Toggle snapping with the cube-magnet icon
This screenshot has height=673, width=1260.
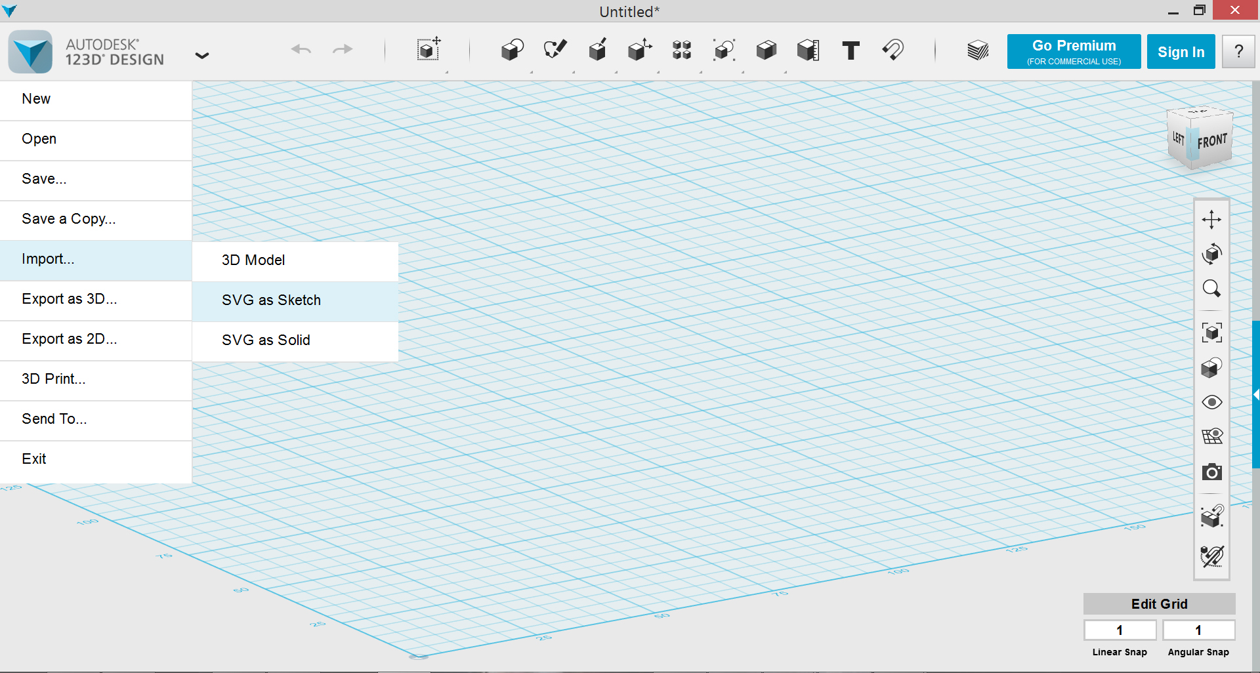pyautogui.click(x=1211, y=516)
